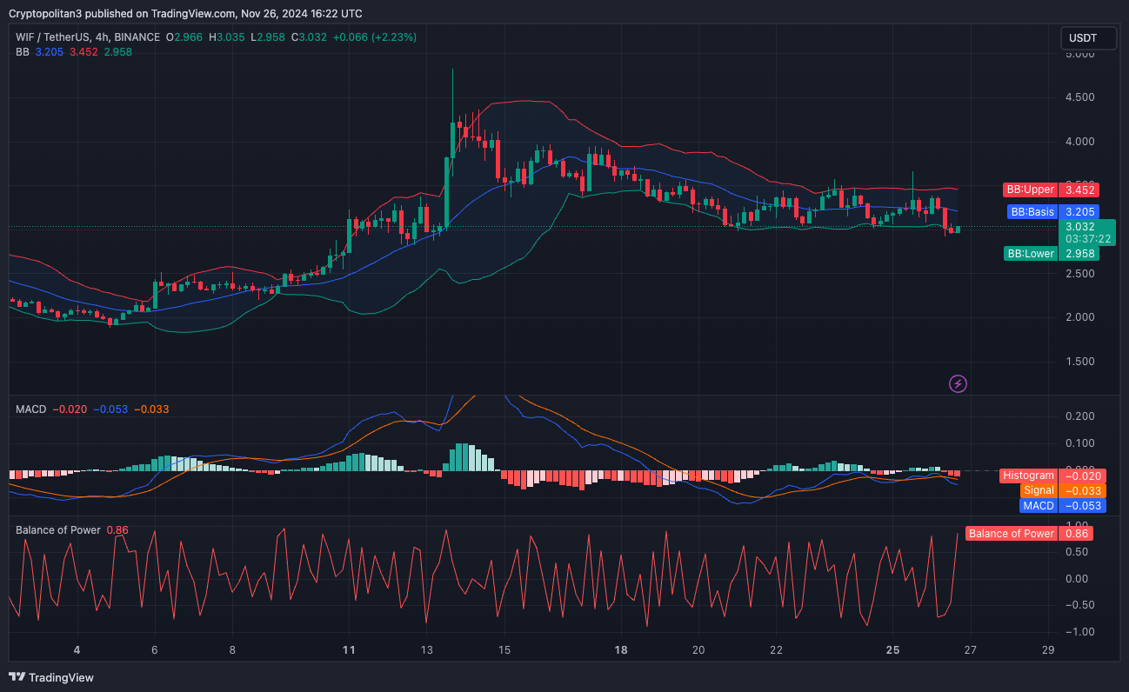Click the date 15 on time axis

pos(504,649)
